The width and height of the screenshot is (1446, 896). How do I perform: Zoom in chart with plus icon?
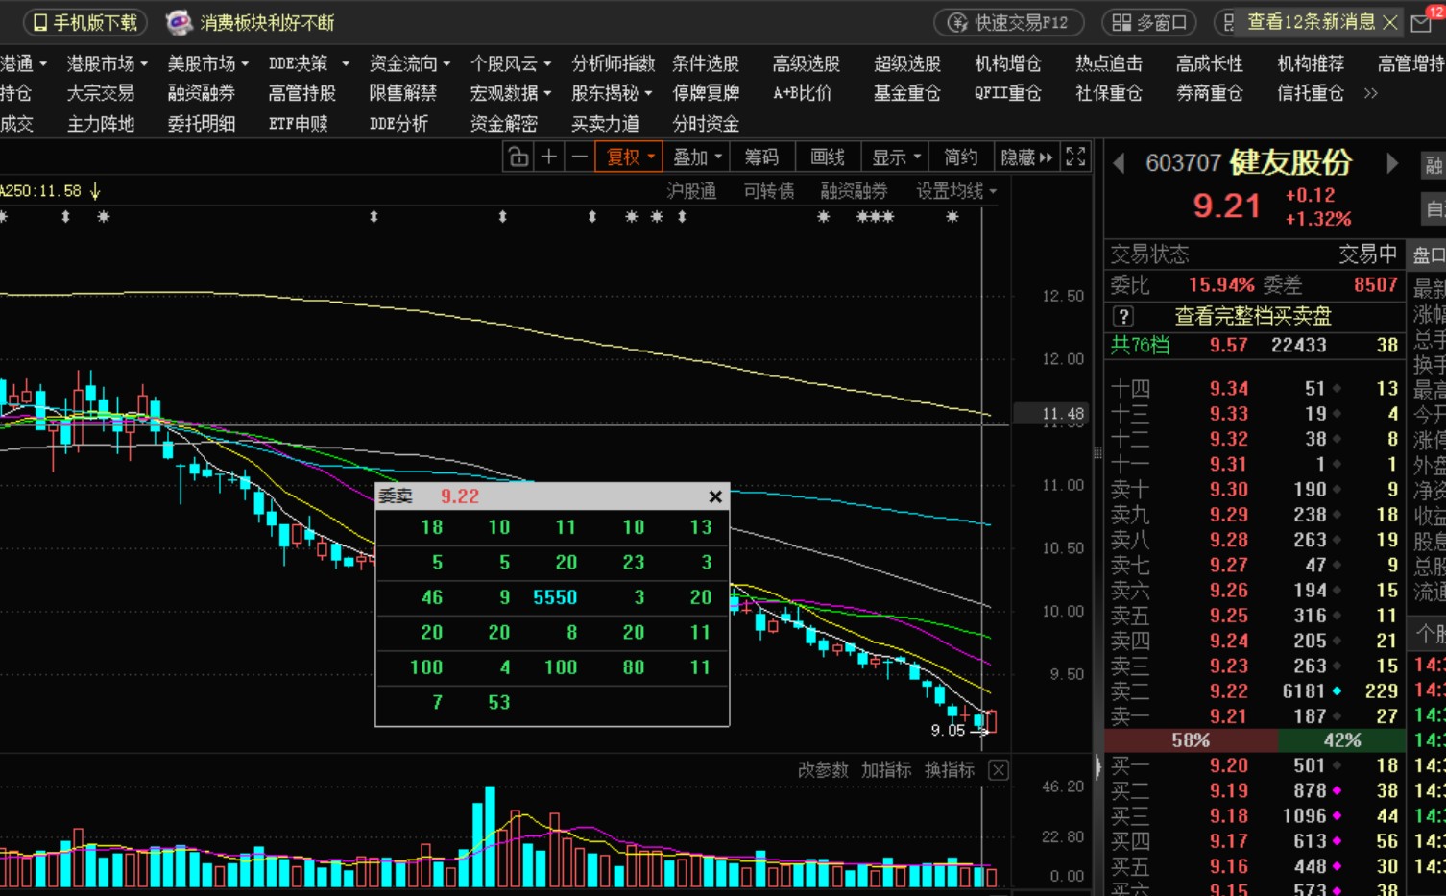(549, 157)
